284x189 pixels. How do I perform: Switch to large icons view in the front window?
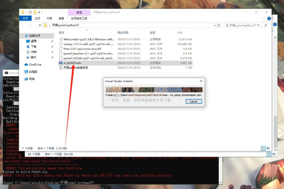pyautogui.click(x=268, y=148)
